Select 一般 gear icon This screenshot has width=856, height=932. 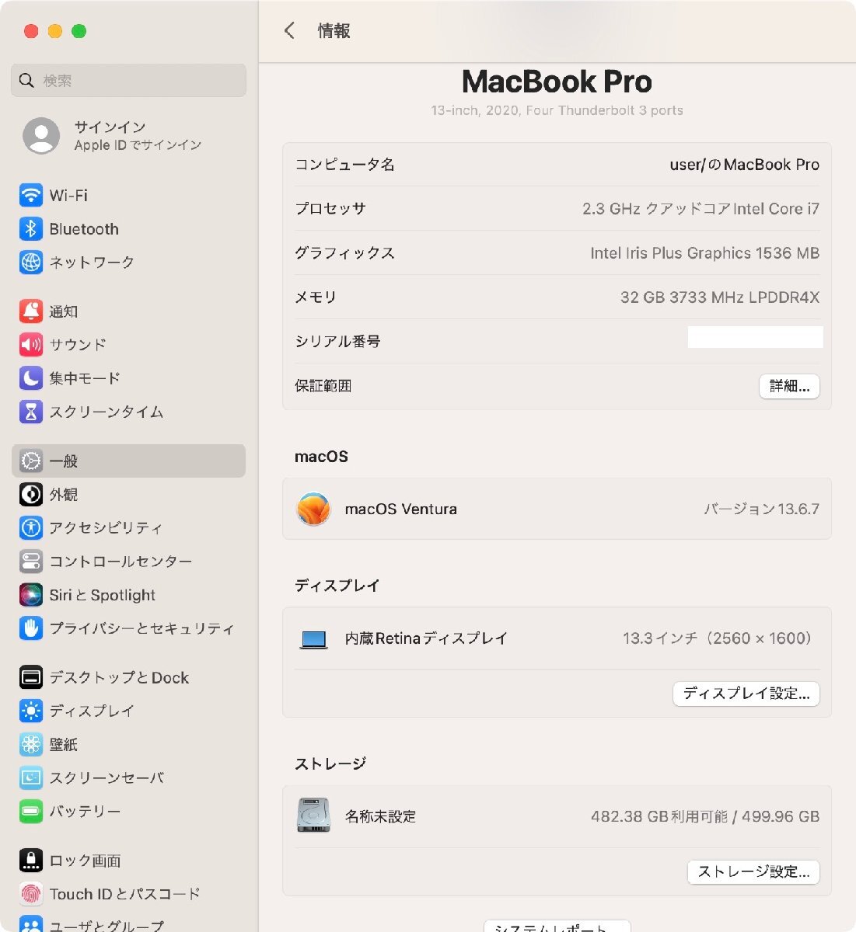(x=30, y=461)
